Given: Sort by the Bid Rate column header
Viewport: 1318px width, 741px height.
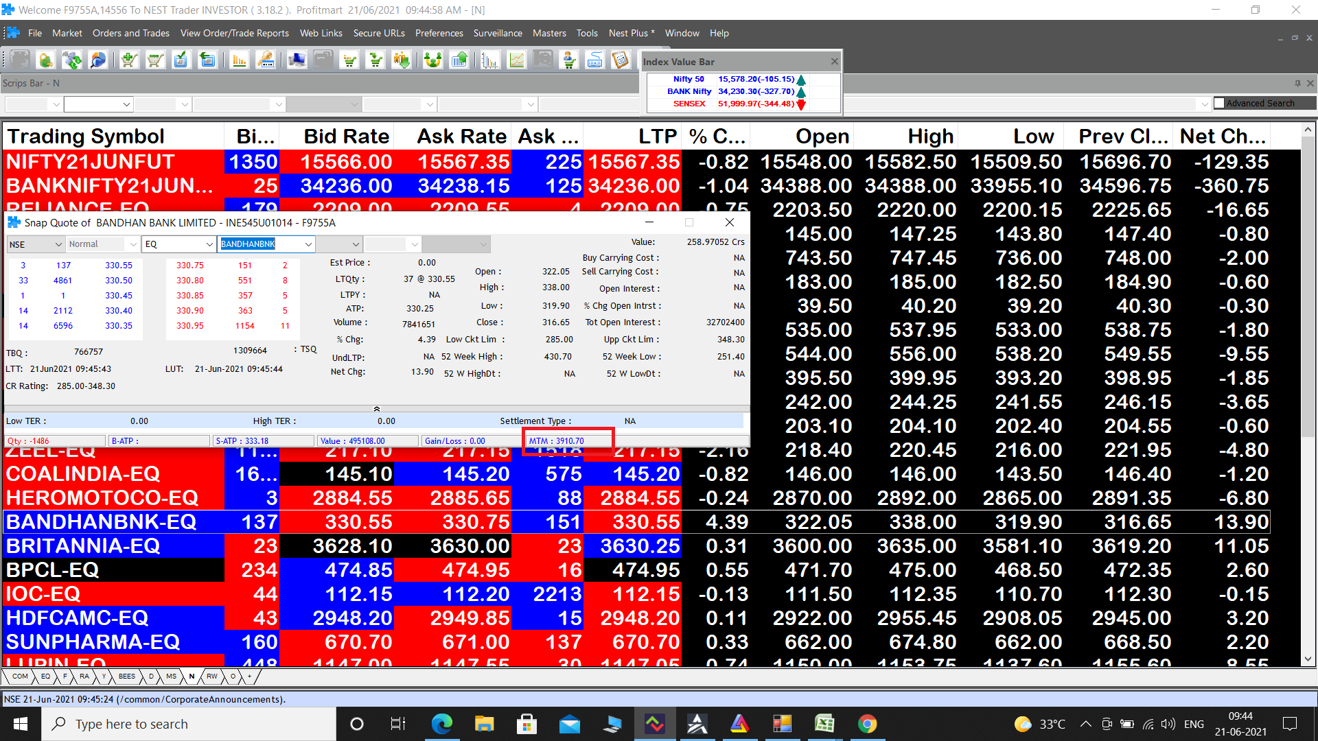Looking at the screenshot, I should [336, 137].
